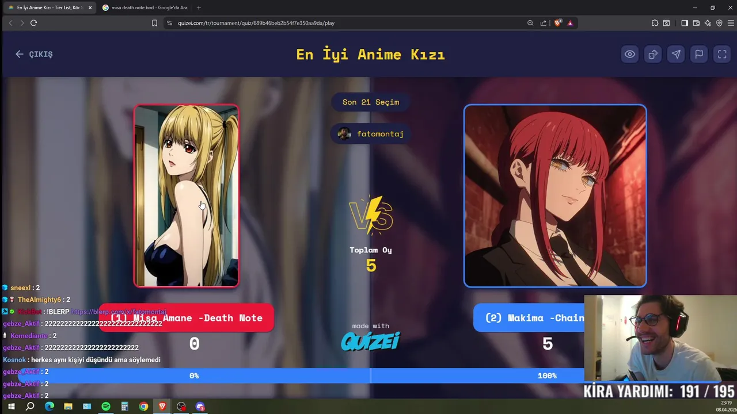Open the extensions puzzle icon
Screen dimensions: 737x414
pyautogui.click(x=655, y=23)
